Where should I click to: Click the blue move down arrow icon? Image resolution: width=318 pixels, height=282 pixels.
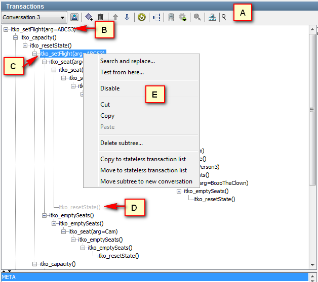(127, 17)
